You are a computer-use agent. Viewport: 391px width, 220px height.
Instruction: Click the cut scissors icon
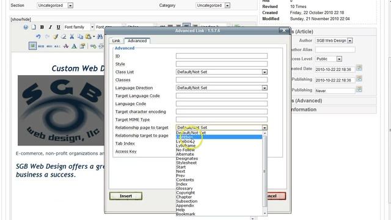tap(72, 37)
